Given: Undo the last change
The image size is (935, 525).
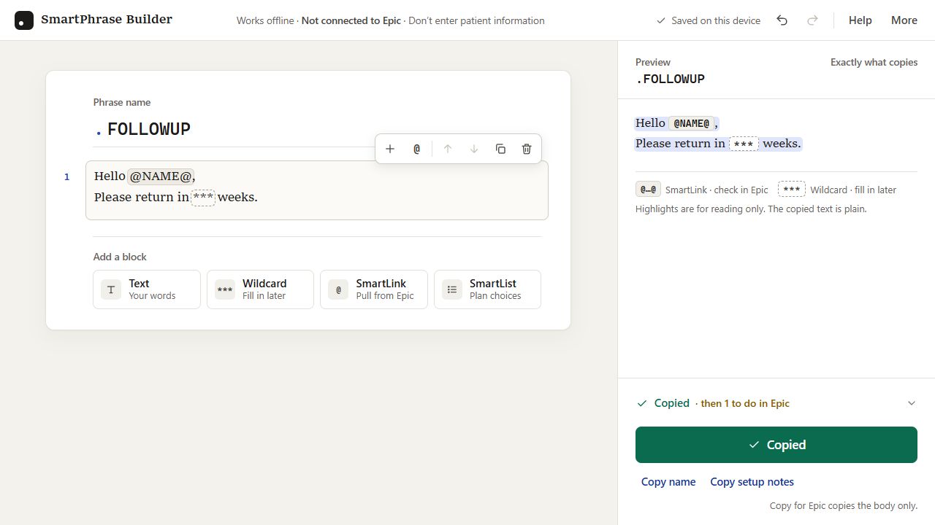Looking at the screenshot, I should coord(782,20).
